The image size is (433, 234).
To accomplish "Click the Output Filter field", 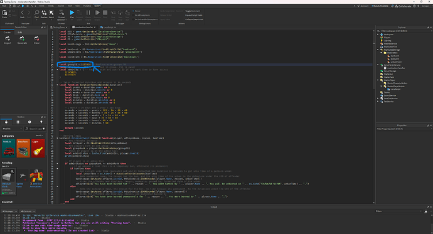I will point(398,211).
